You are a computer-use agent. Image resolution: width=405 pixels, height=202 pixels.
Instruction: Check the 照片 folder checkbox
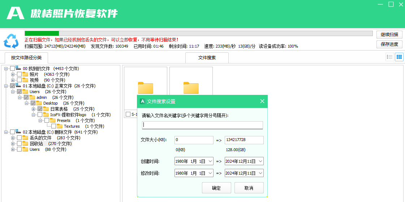click(20, 74)
